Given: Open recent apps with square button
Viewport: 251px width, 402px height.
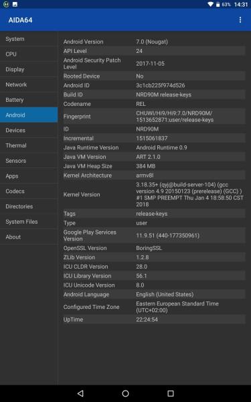Looking at the screenshot, I should point(171,393).
